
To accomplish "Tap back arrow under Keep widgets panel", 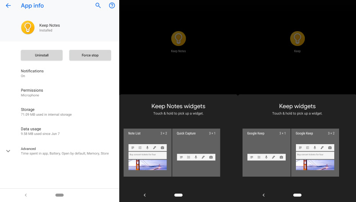I will (x=263, y=195).
